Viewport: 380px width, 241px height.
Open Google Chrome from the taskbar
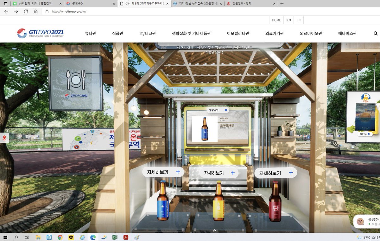tap(60, 237)
